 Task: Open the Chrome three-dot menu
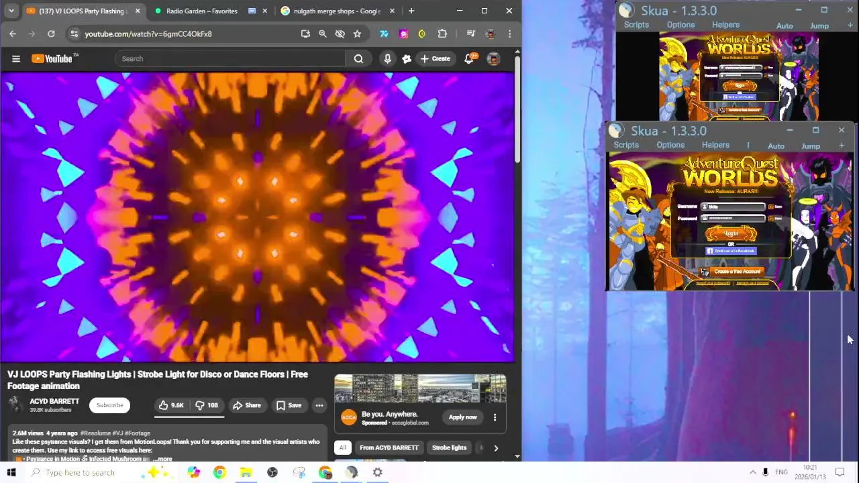[509, 34]
